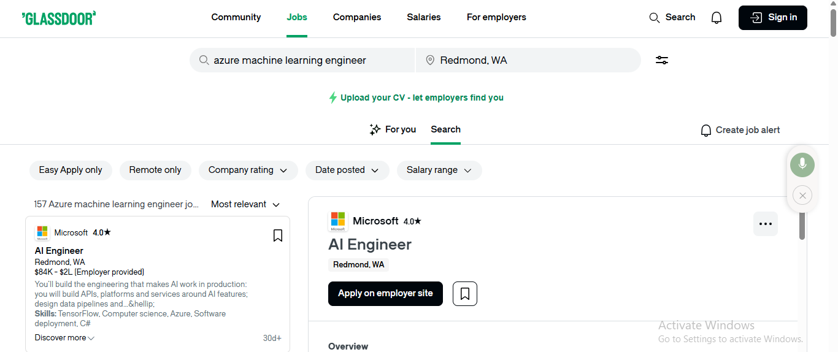Image resolution: width=838 pixels, height=352 pixels.
Task: Click Apply on employer site button
Action: (385, 294)
